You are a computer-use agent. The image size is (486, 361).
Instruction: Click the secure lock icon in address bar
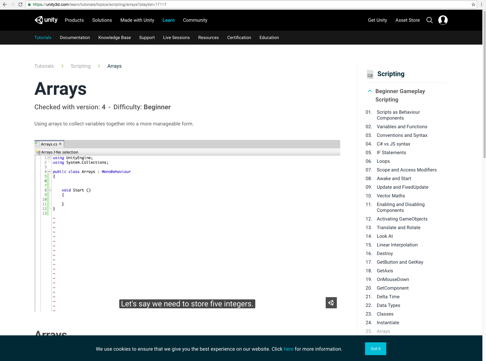(x=29, y=4)
